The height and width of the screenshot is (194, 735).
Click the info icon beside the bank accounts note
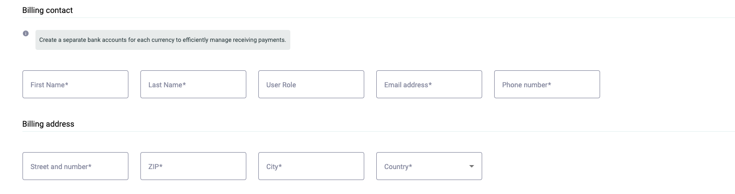[25, 33]
